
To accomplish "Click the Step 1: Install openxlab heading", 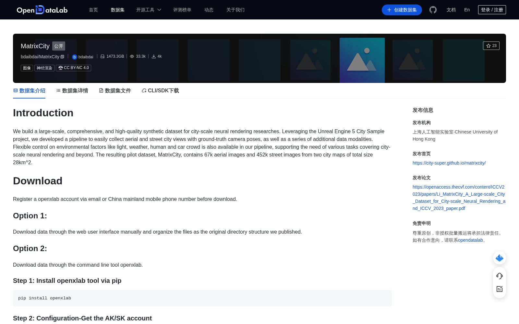I will point(67,281).
